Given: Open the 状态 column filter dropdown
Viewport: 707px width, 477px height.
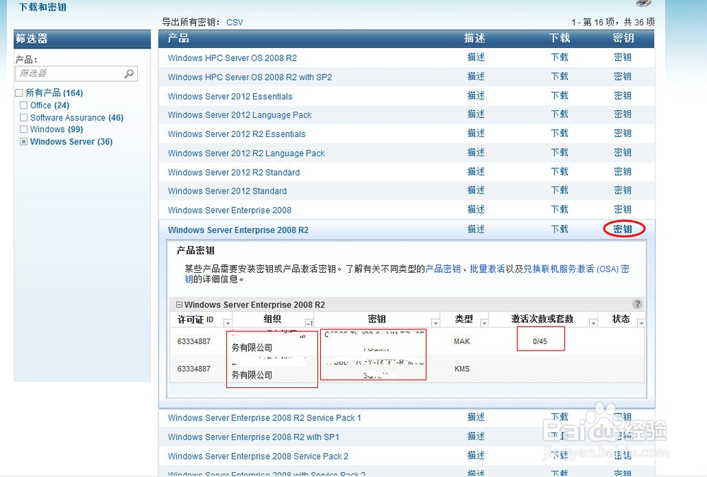Looking at the screenshot, I should (640, 322).
